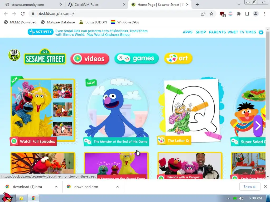Open the Windows ISOs bookmark
Screen dimensions: 270x202
pos(125,22)
